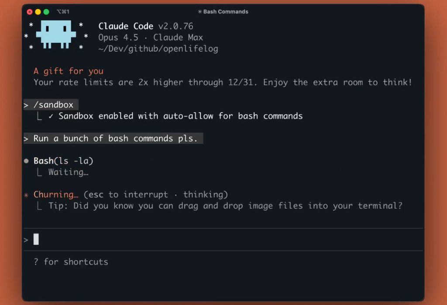This screenshot has width=447, height=305.
Task: Maximize the terminal with the green button
Action: (x=46, y=12)
